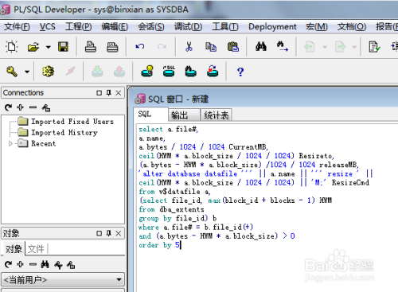Viewport: 398px width, 292px height.
Task: Click the Break execution lightning icon
Action: [x=70, y=72]
